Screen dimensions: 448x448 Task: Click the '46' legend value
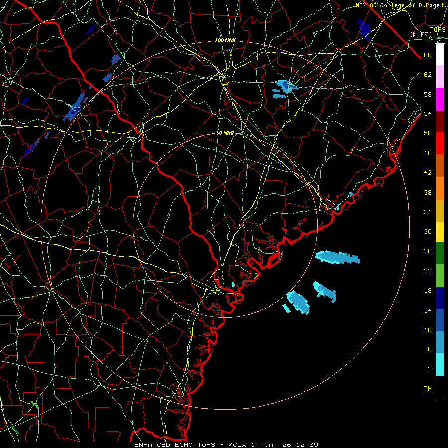428,153
